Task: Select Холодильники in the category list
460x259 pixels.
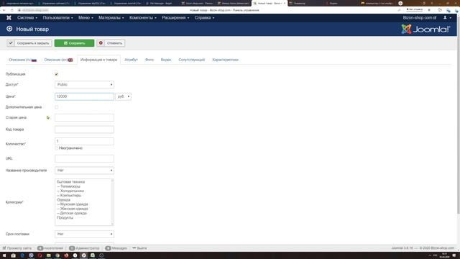Action: pos(70,191)
